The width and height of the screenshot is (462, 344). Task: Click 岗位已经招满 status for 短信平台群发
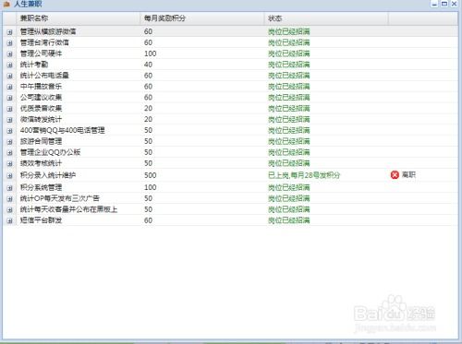(x=289, y=220)
